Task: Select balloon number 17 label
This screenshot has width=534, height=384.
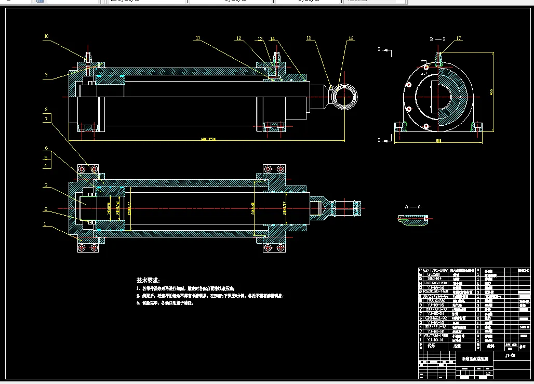Action: (459, 38)
